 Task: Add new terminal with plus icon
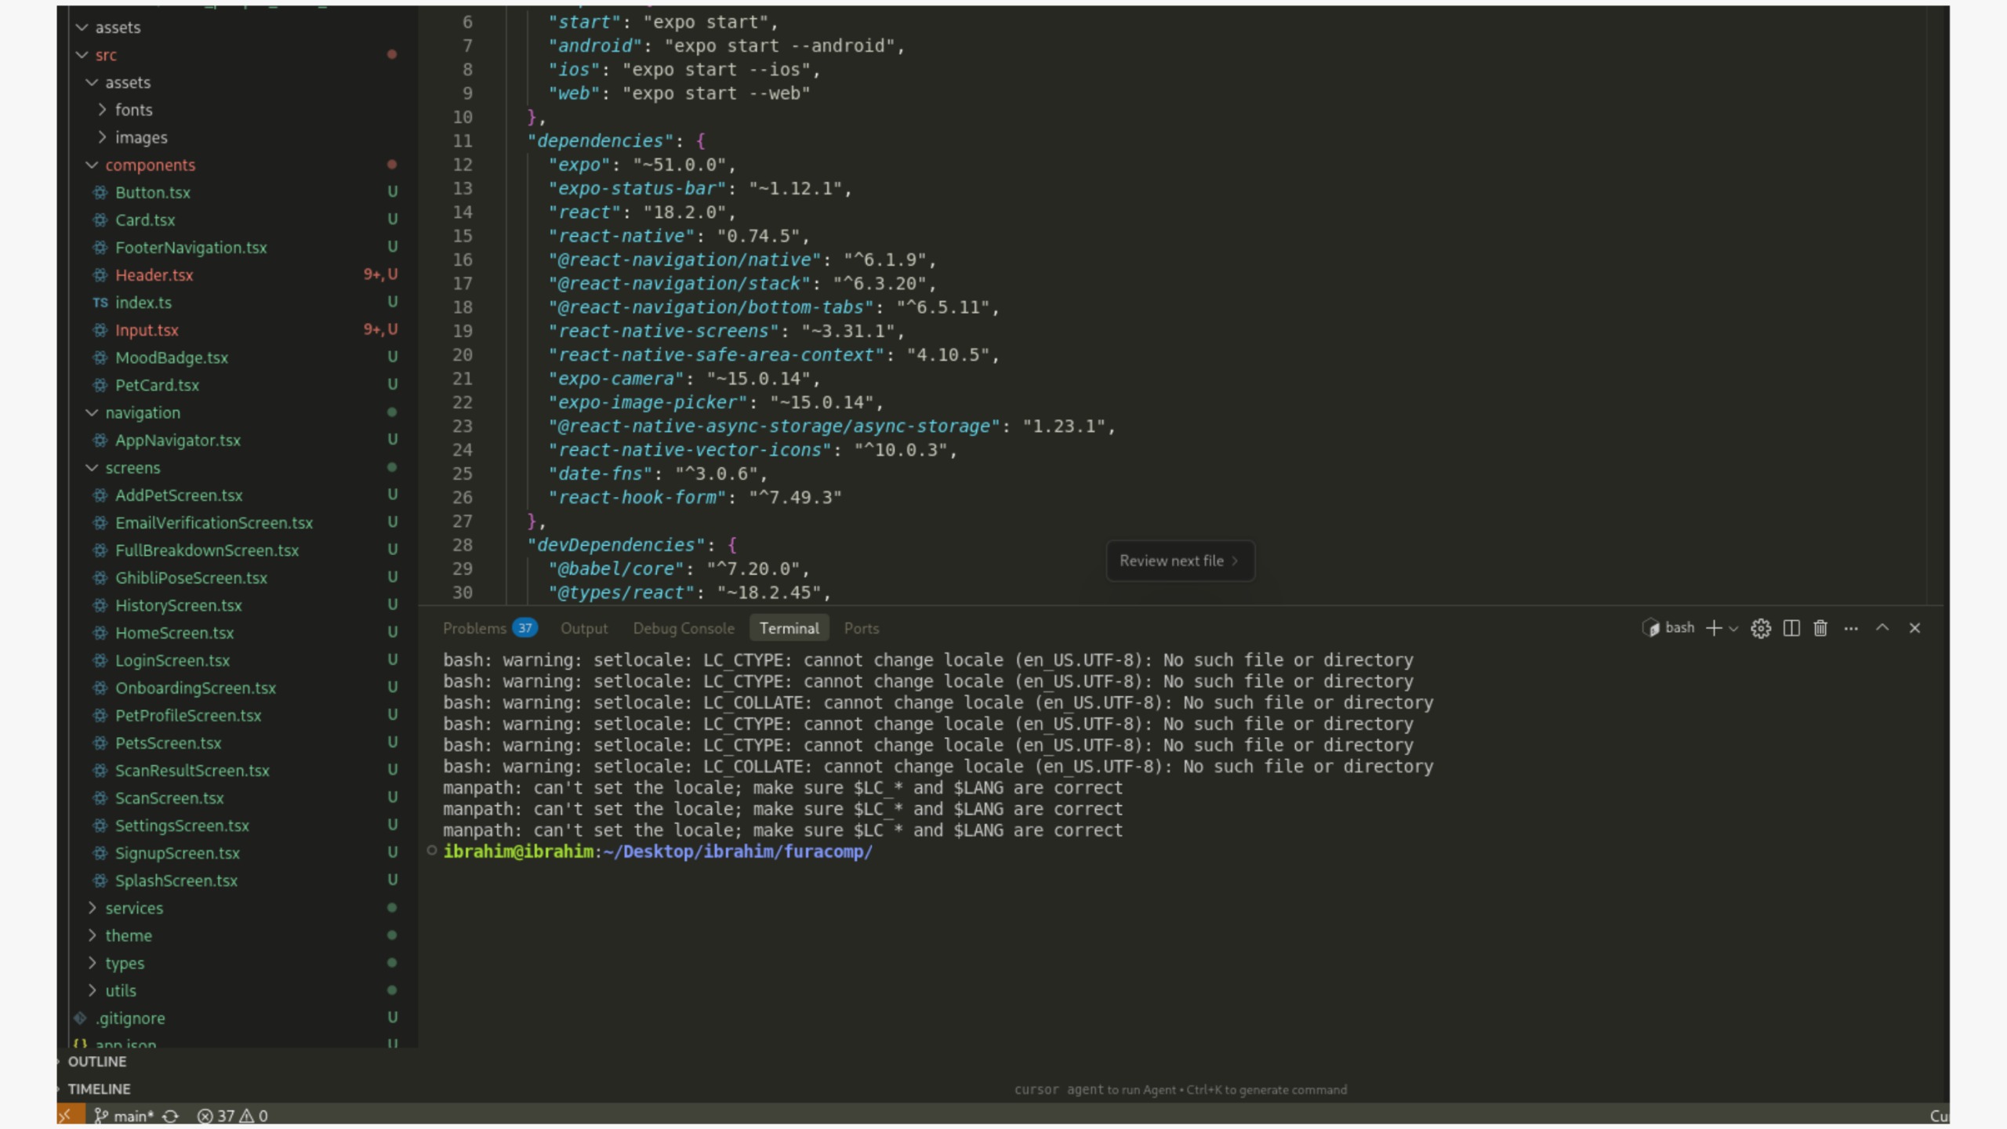click(1714, 628)
